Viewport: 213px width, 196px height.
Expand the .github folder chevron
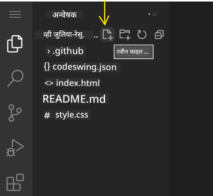coord(49,51)
